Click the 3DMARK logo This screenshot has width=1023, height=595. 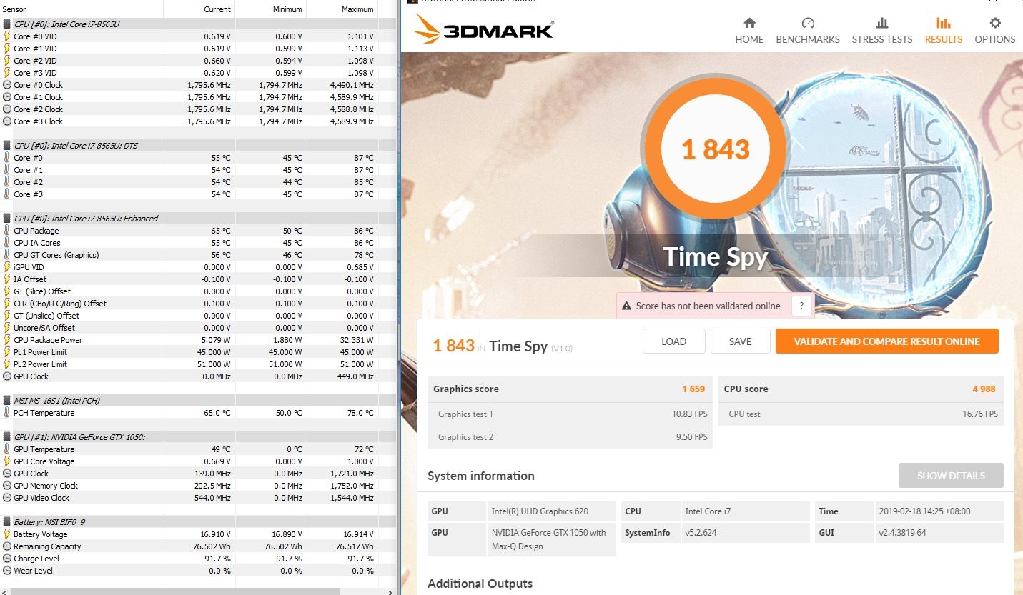(483, 31)
